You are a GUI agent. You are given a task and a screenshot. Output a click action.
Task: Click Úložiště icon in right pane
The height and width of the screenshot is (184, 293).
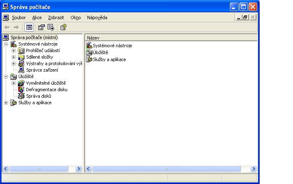pyautogui.click(x=89, y=53)
